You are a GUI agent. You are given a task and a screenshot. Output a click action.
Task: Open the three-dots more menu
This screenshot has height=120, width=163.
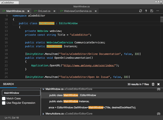pos(158,11)
